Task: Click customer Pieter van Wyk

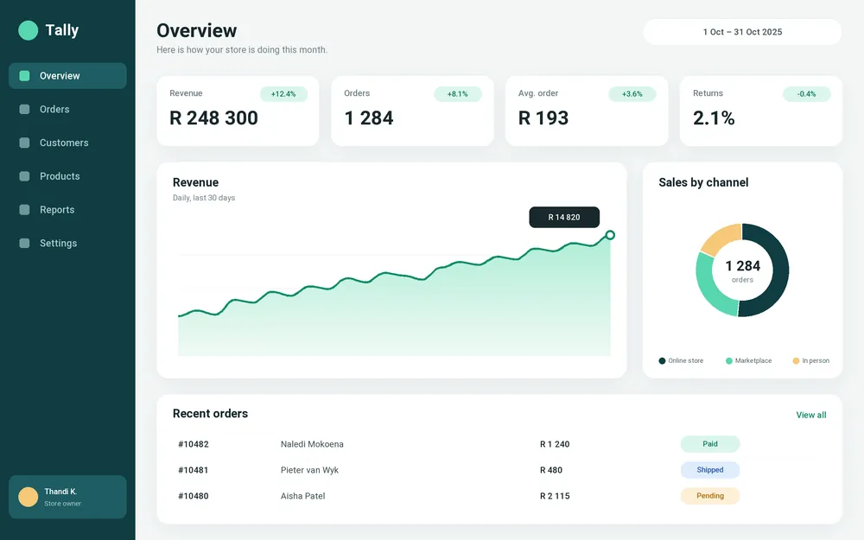Action: click(x=309, y=470)
